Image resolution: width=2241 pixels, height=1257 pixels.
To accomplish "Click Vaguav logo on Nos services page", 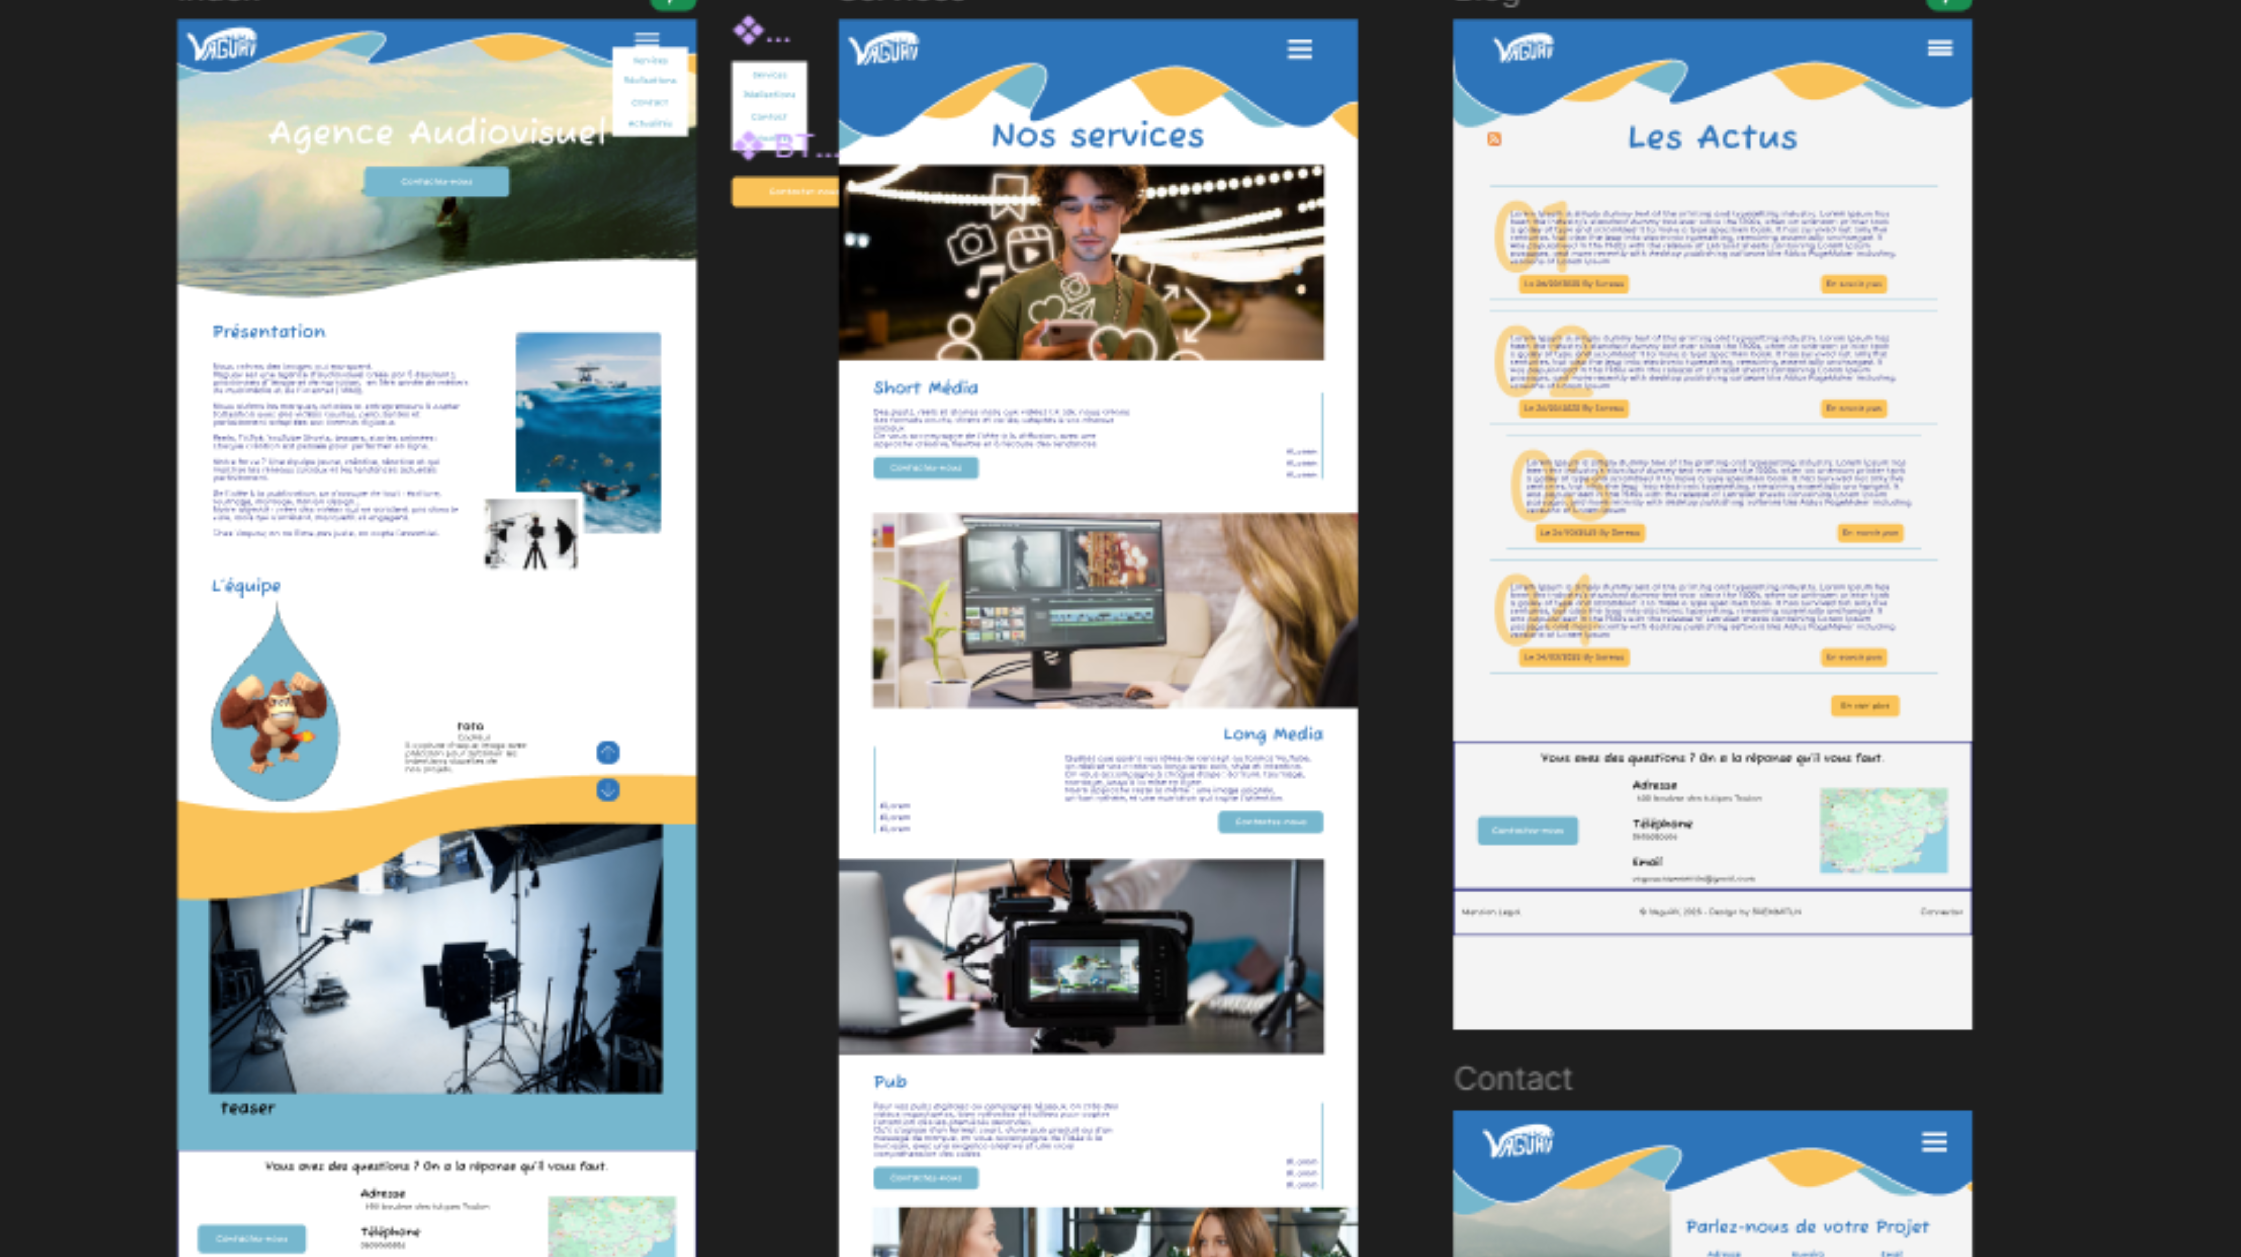I will tap(883, 49).
